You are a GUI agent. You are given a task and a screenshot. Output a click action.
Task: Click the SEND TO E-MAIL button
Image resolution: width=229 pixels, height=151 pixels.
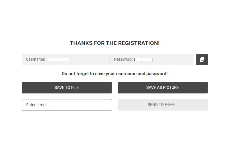pos(163,105)
